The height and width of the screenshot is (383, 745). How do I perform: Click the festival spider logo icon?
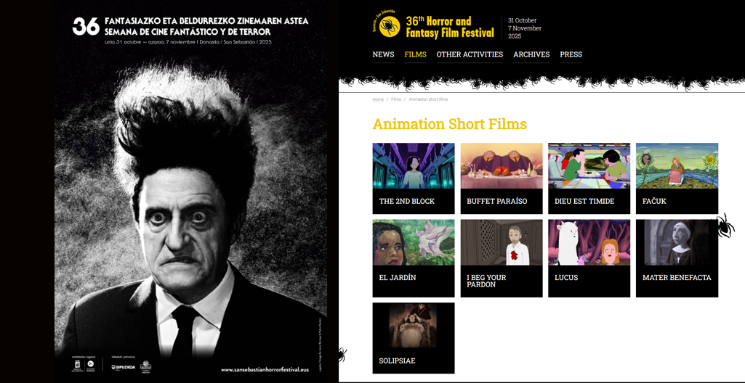(389, 27)
